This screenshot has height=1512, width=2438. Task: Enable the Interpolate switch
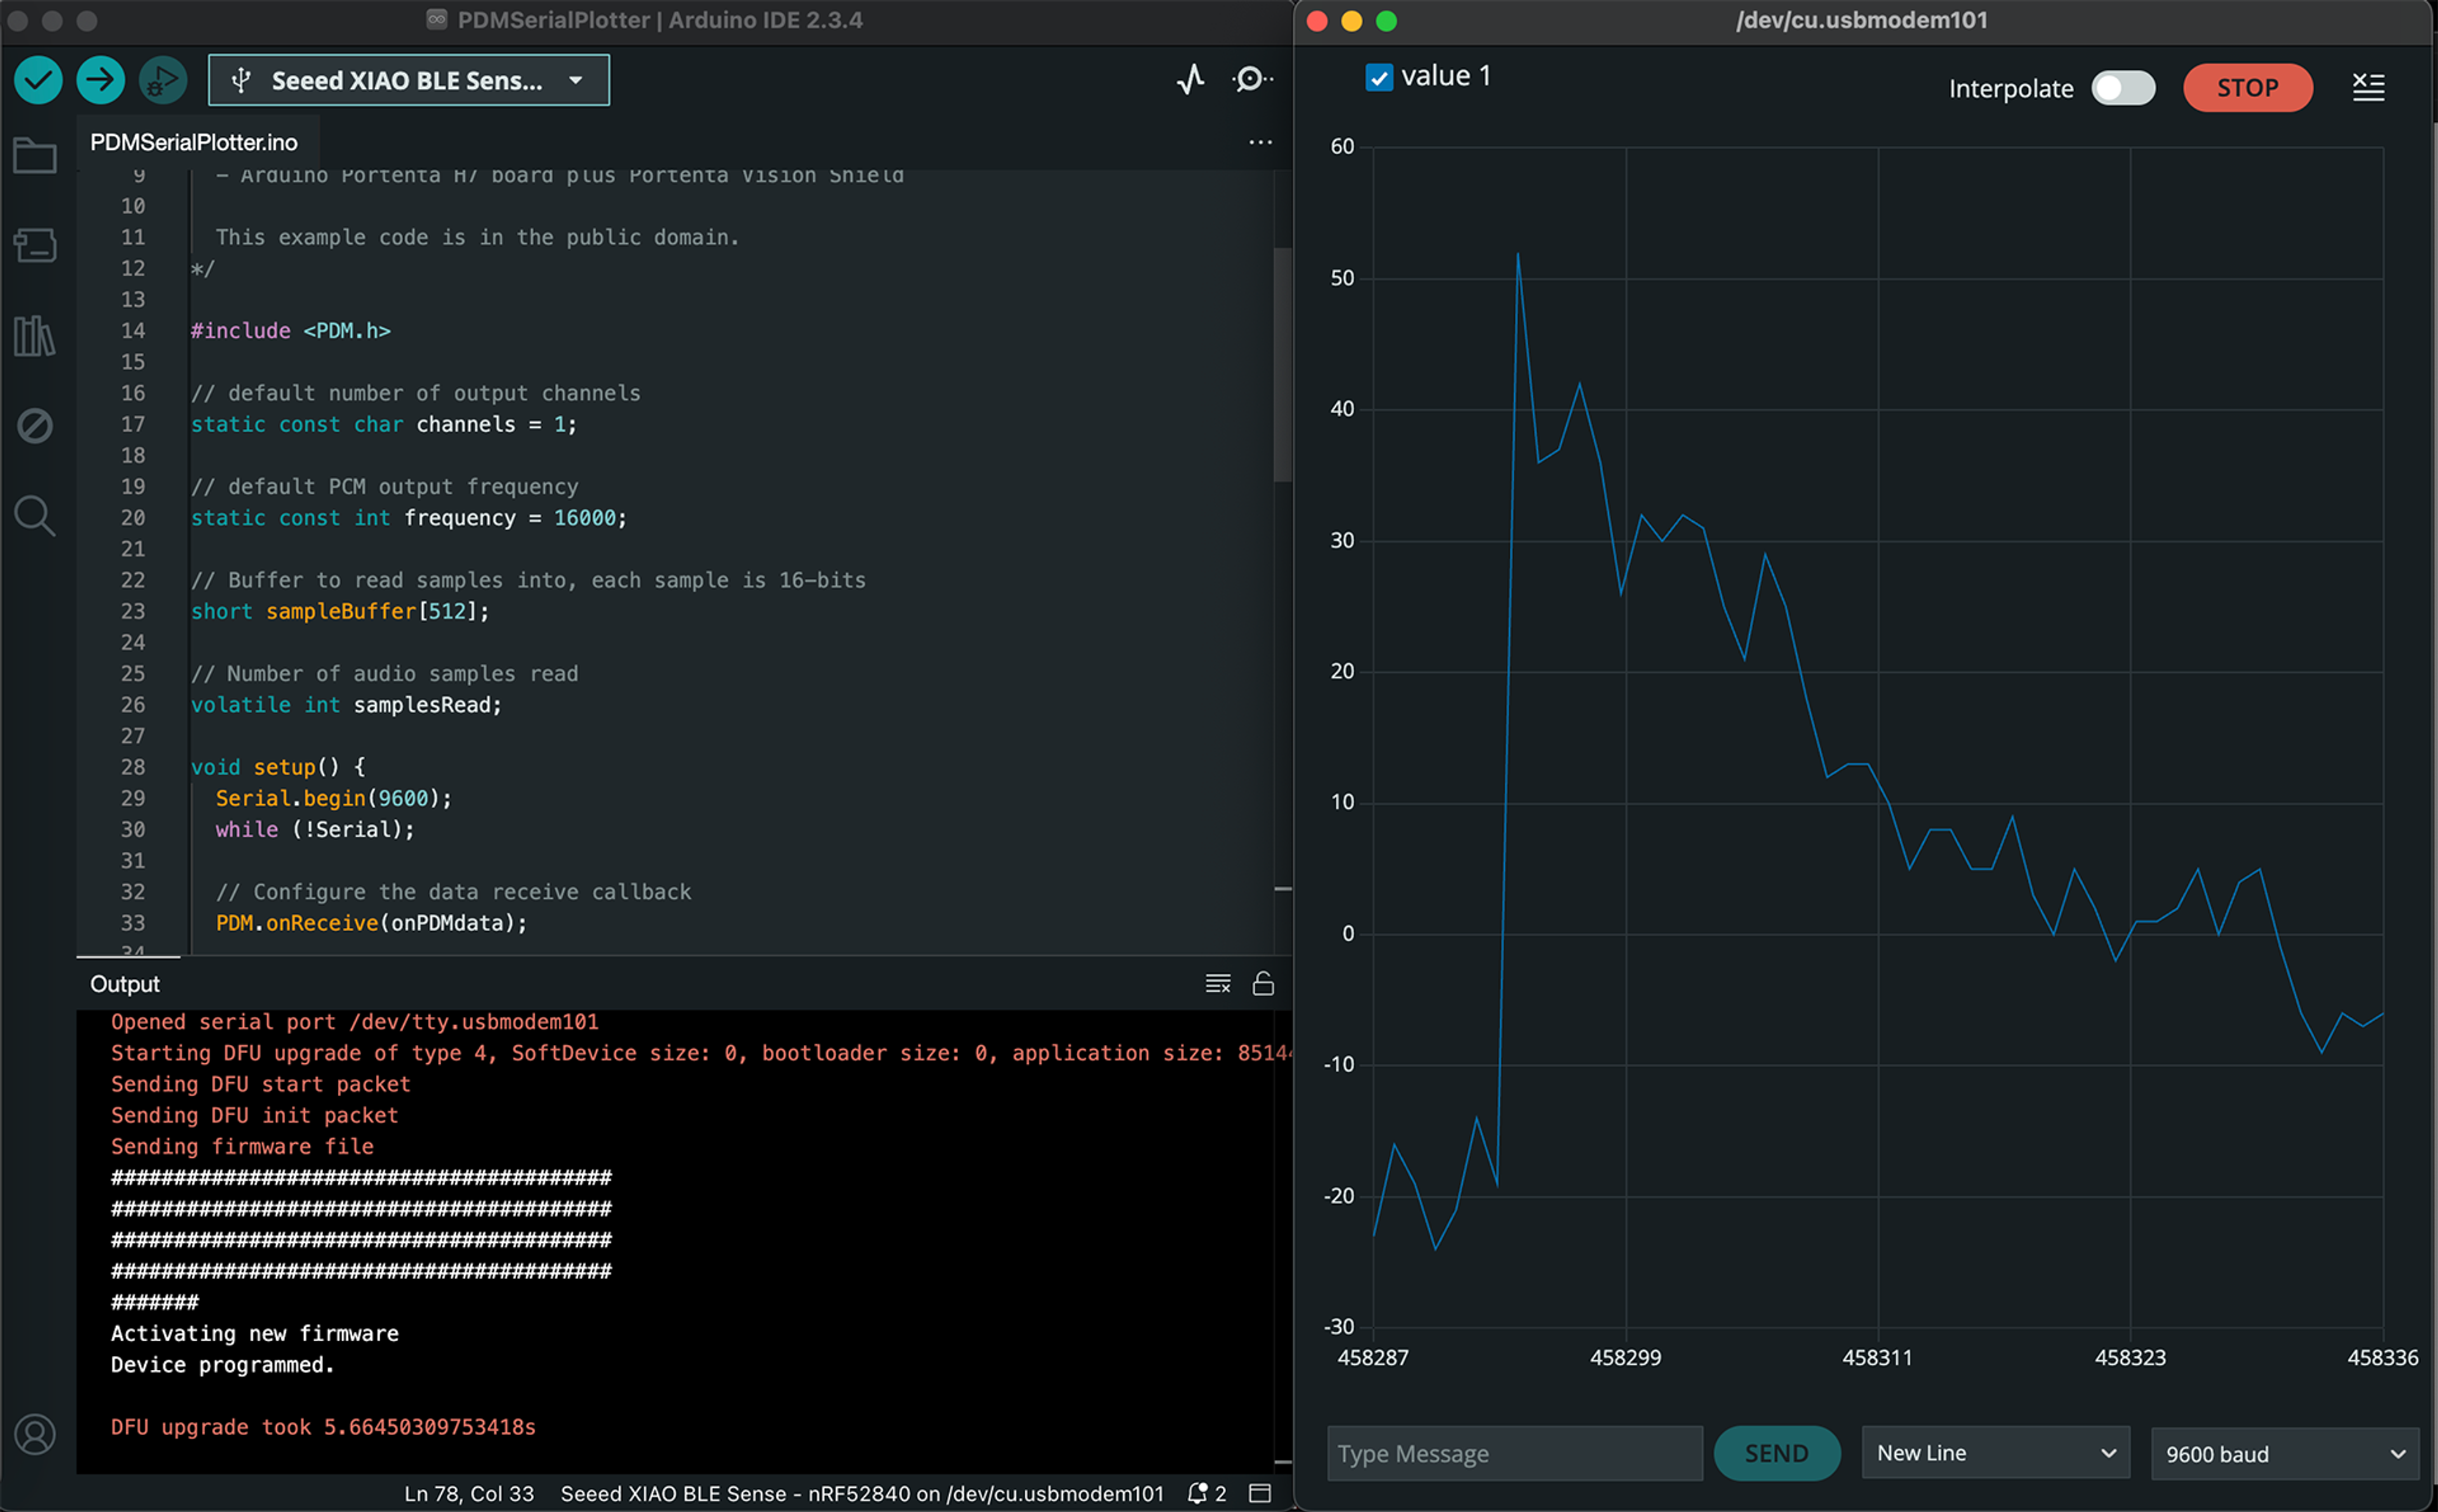(x=2123, y=88)
